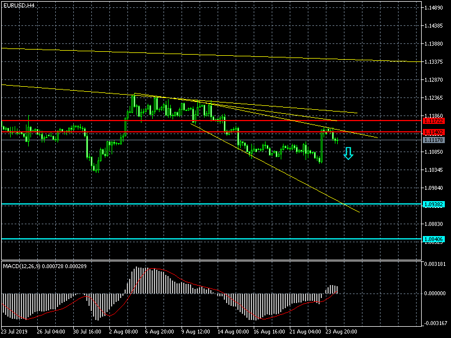Click the 1.13375 value on price scale

coord(435,62)
